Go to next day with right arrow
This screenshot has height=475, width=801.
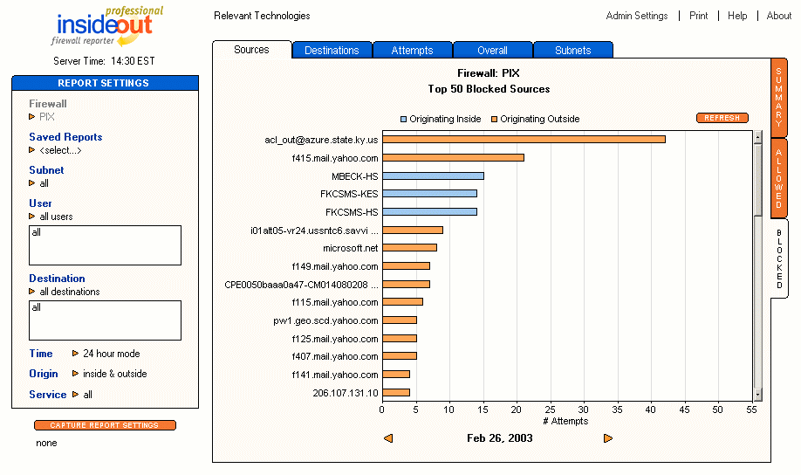(608, 438)
